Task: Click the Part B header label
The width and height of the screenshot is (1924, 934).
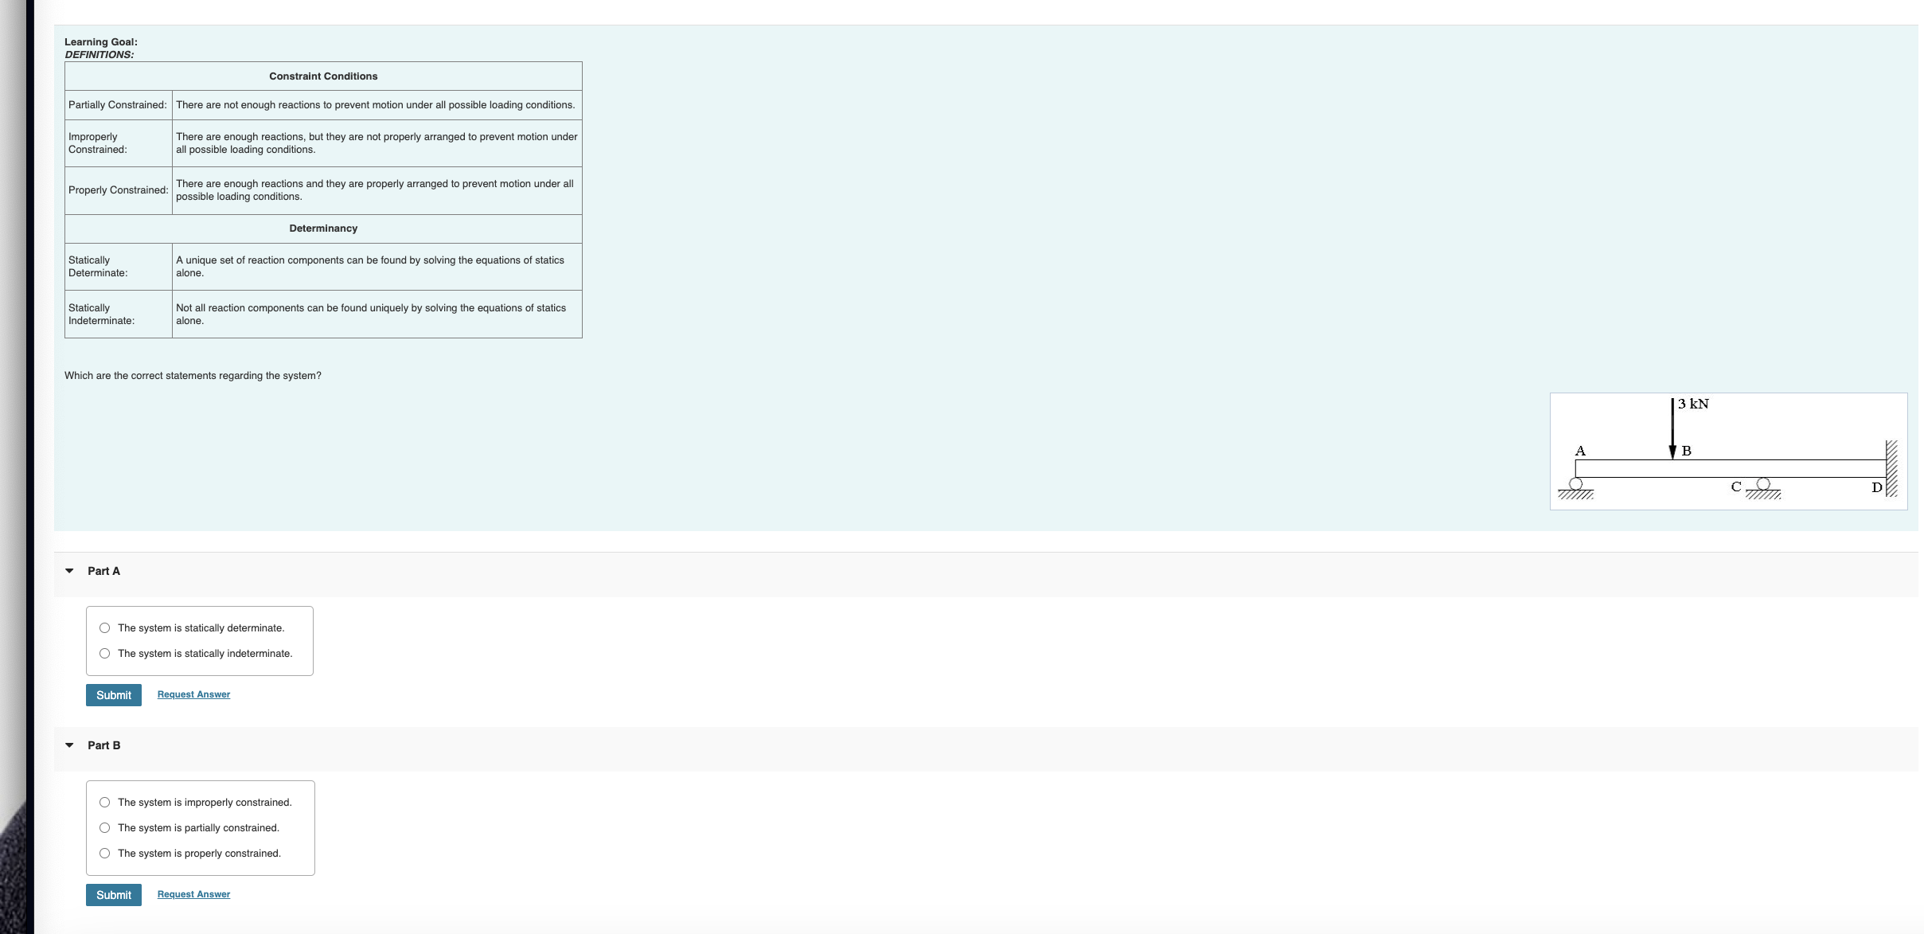Action: (103, 745)
